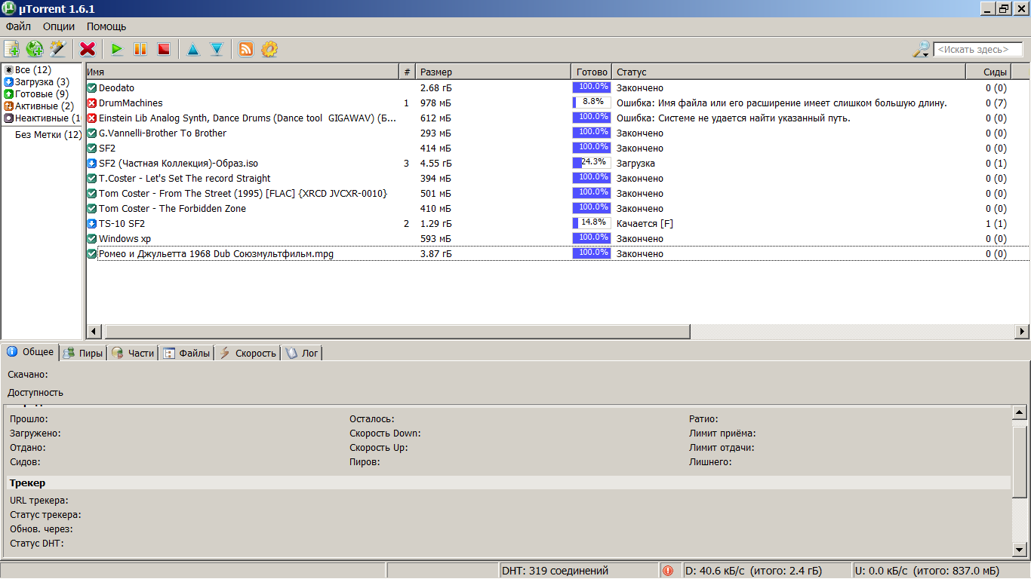Select the Все (12) category in the sidebar
1031x579 pixels.
tap(28, 70)
